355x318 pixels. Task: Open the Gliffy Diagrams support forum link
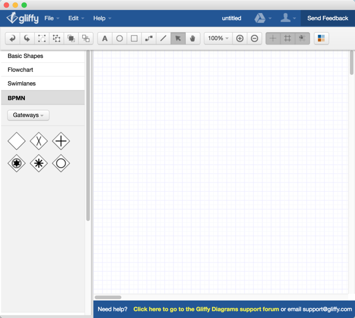(x=206, y=309)
